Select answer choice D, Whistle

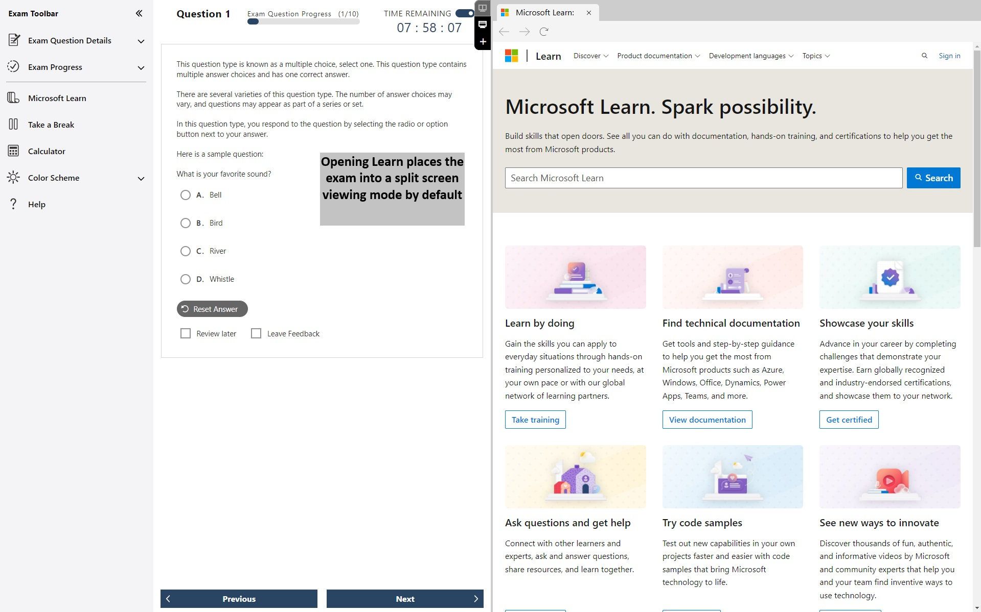tap(186, 279)
